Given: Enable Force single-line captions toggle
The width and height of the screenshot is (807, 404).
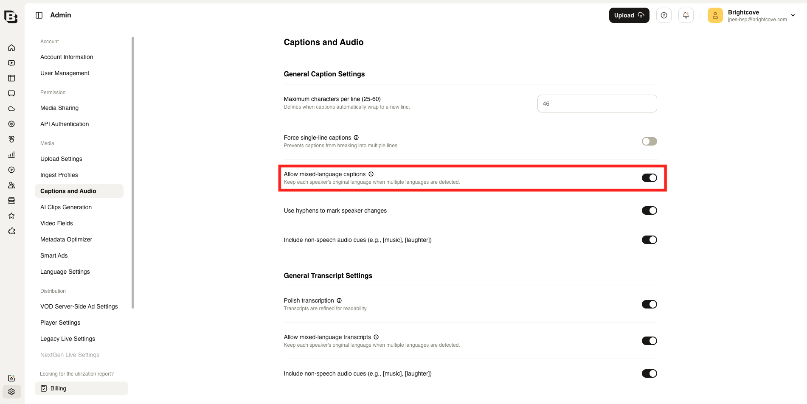Looking at the screenshot, I should pos(649,141).
